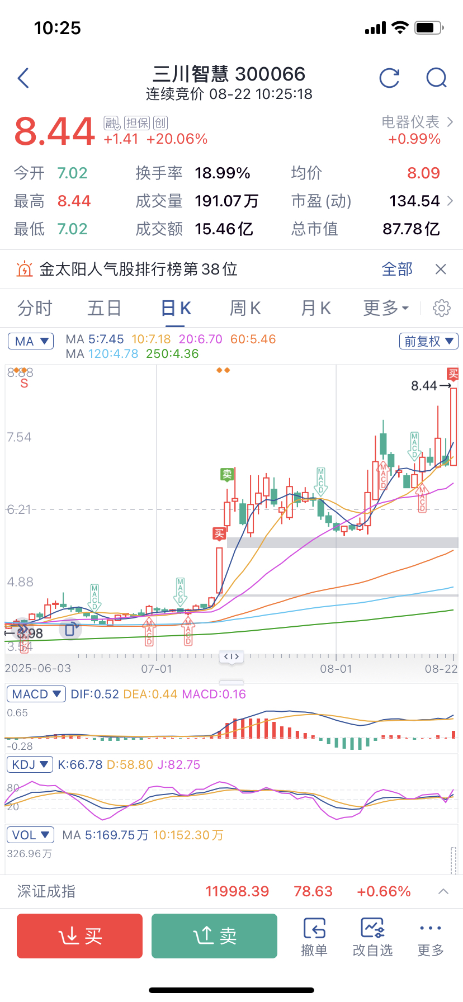Tap the alarm icon beside 金太阳人气股
The image size is (463, 1002).
coord(25,270)
